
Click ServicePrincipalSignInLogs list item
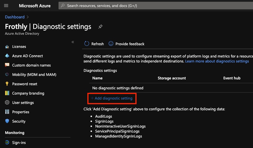pyautogui.click(x=117, y=131)
